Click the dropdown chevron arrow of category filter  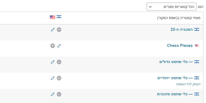click(150, 7)
